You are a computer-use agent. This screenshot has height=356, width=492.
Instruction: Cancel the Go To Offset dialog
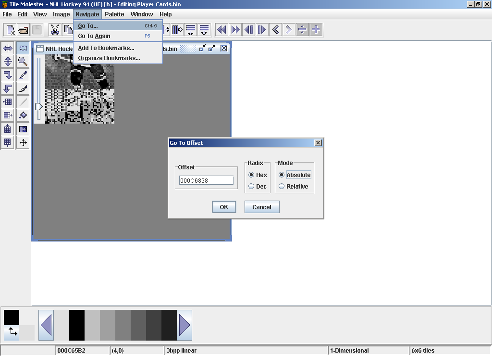[x=261, y=207]
